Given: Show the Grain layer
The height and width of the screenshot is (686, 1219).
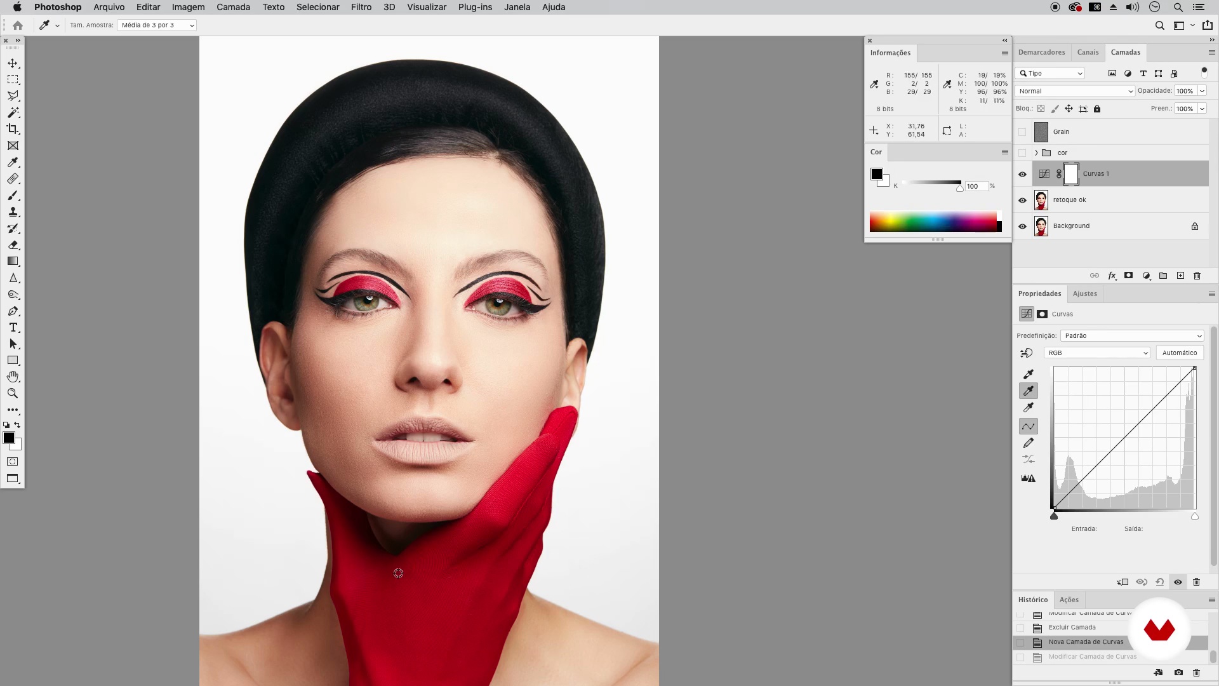Looking at the screenshot, I should [1022, 132].
